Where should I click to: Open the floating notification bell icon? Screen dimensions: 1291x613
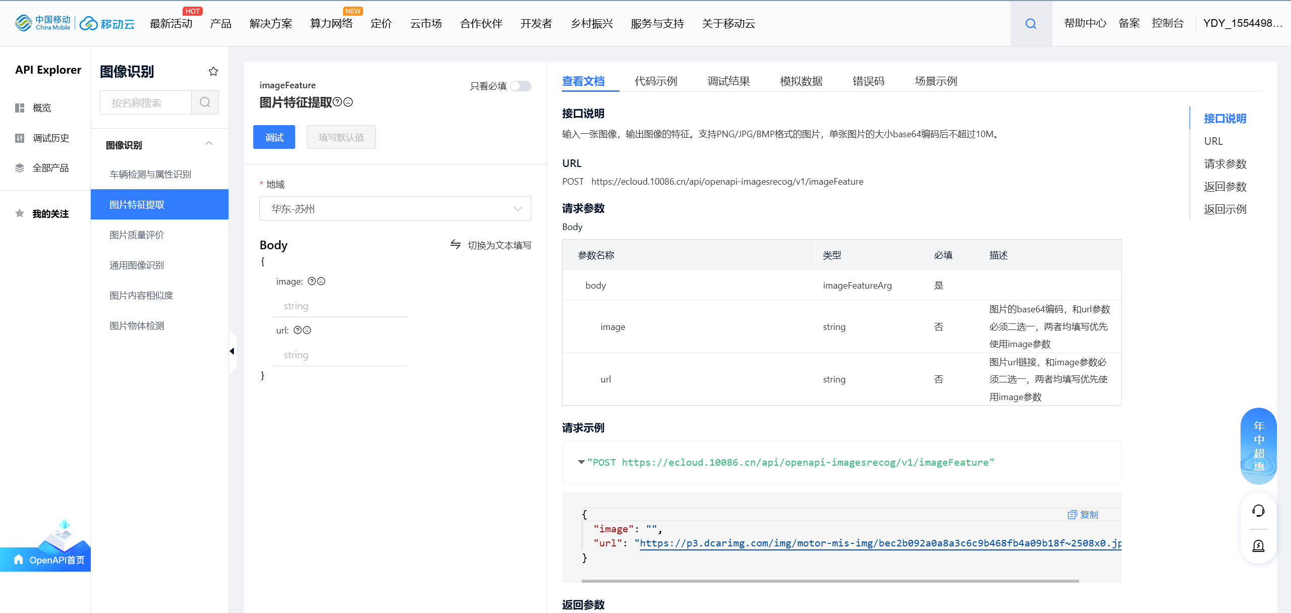pyautogui.click(x=1258, y=546)
